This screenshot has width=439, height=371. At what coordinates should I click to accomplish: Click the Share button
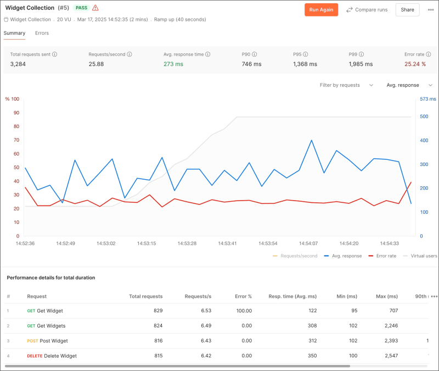coord(407,10)
